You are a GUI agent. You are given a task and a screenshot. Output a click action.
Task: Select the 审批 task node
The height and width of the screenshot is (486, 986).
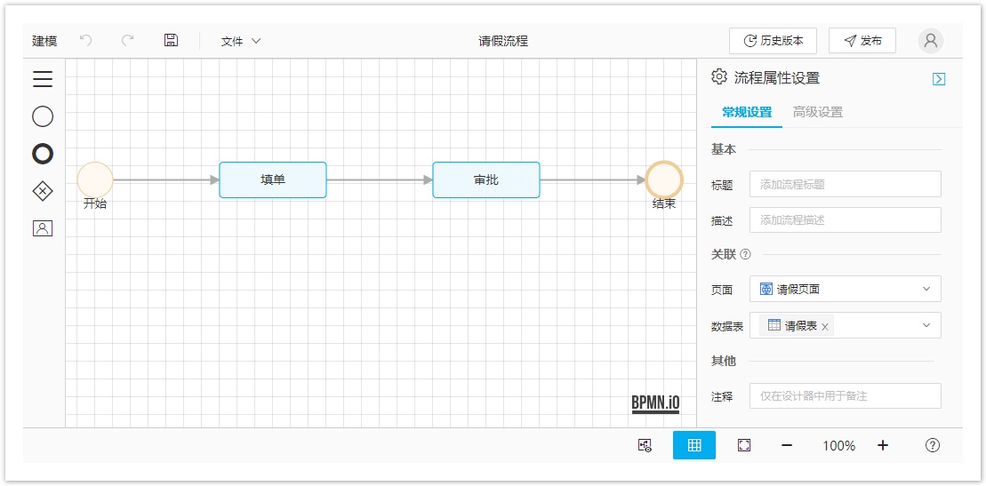coord(486,179)
